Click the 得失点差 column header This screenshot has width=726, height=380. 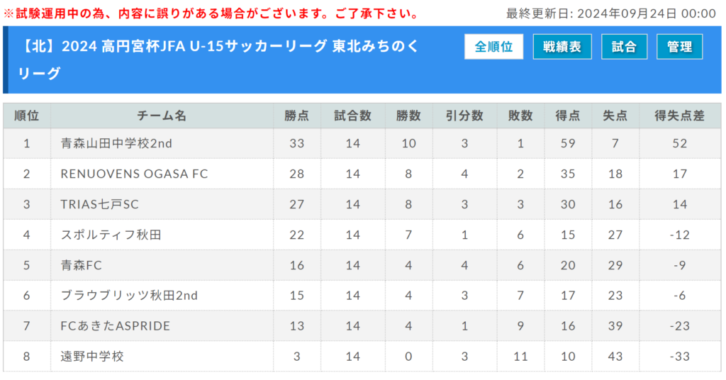[680, 116]
